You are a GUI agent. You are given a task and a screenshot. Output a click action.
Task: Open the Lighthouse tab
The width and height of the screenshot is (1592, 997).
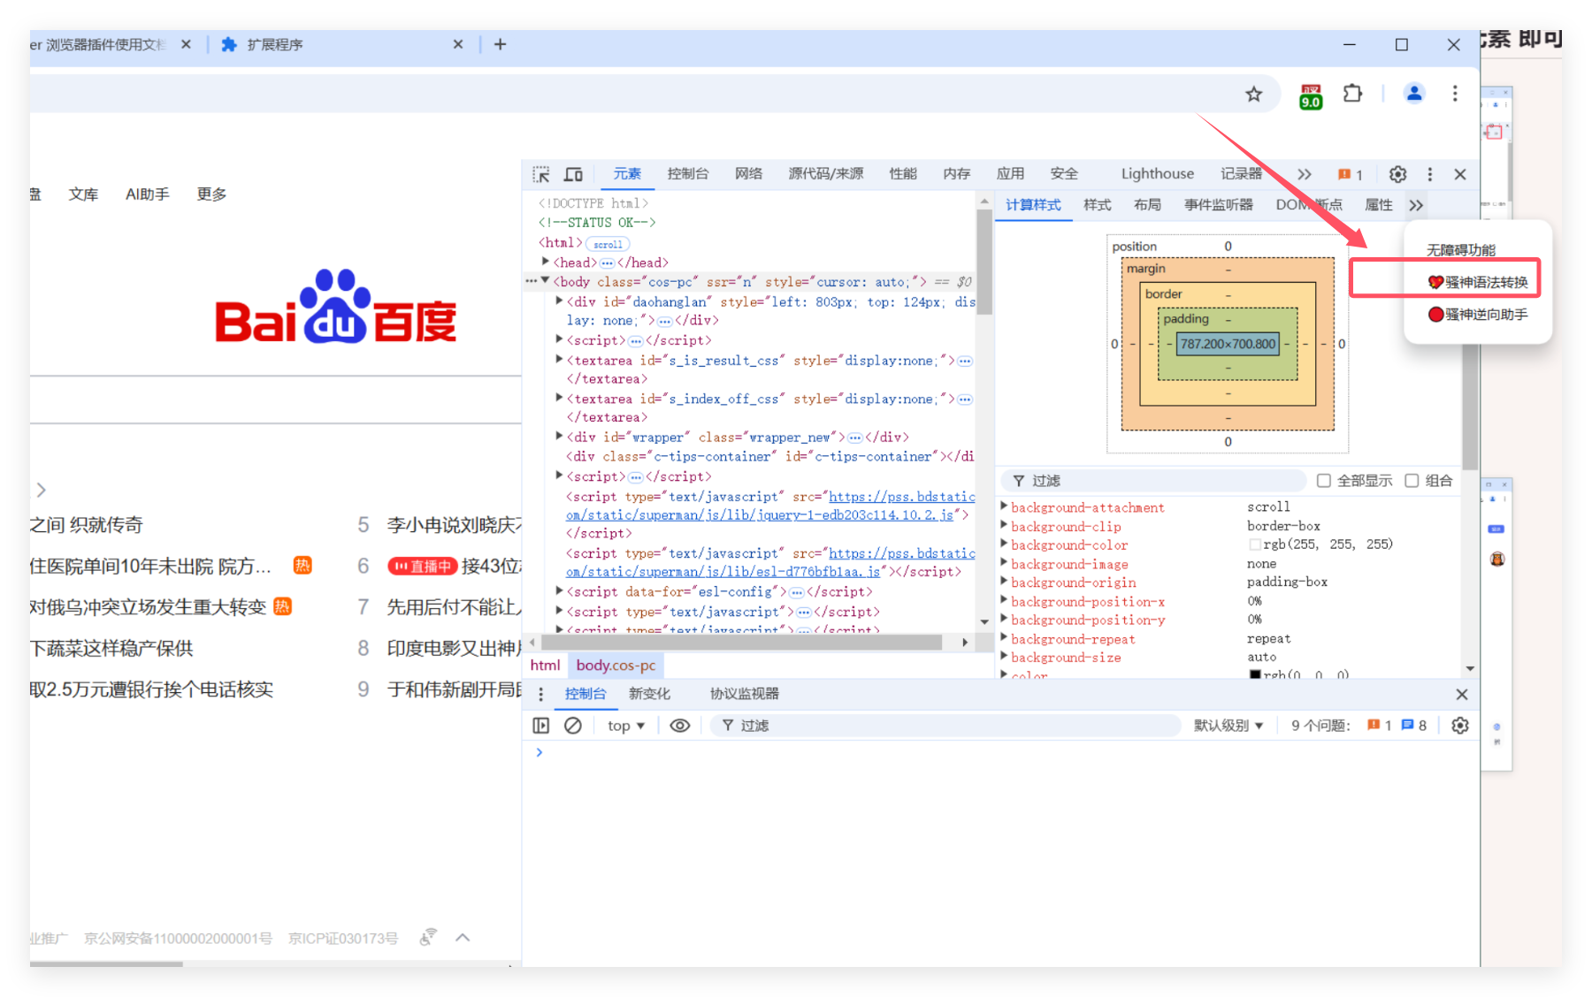point(1157,174)
